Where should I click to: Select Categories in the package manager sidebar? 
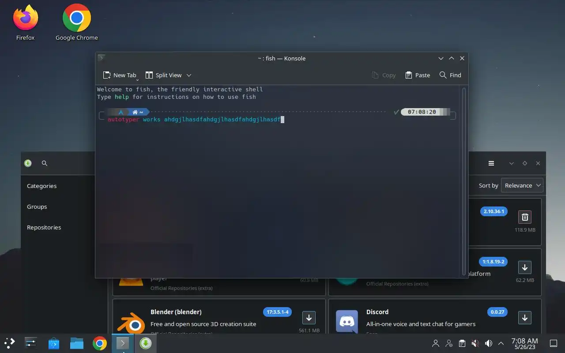point(41,186)
